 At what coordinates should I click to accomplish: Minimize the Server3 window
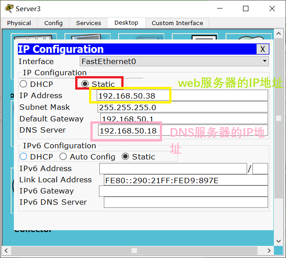coord(220,9)
